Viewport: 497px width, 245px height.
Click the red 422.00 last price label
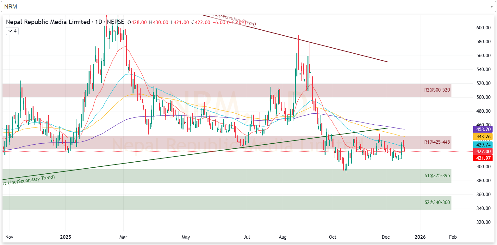click(483, 152)
